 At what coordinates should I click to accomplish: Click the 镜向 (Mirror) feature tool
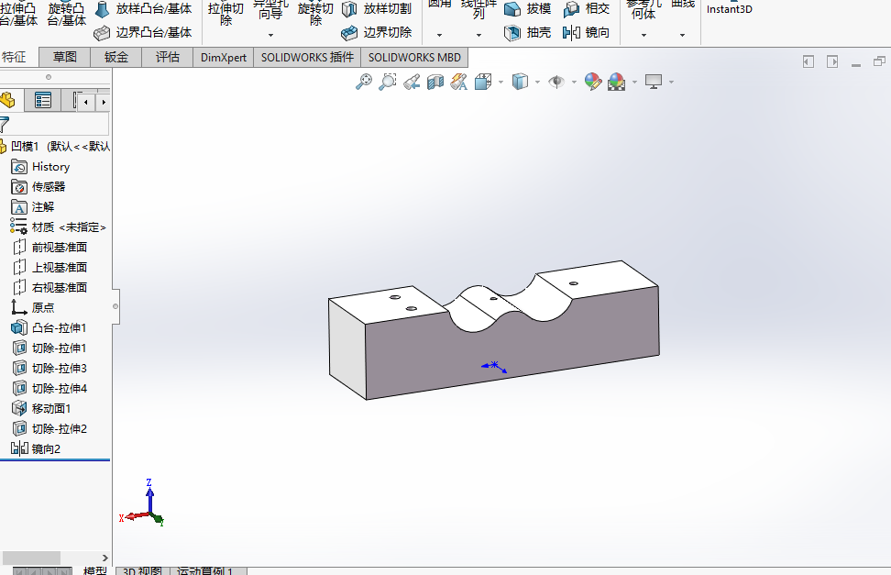pyautogui.click(x=587, y=32)
